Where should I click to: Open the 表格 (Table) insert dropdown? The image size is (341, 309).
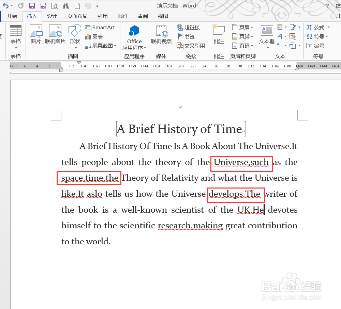[16, 37]
